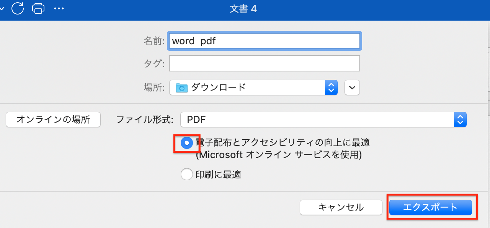Select 電子配布とアクセシビリティの向上に最適 radio button
The width and height of the screenshot is (490, 228).
click(x=187, y=143)
